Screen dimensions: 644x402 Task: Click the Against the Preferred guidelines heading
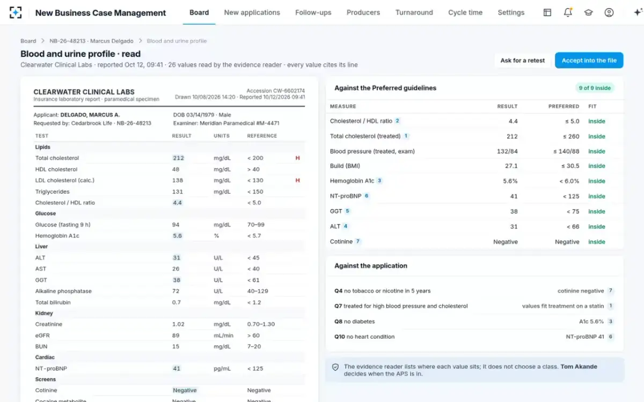click(x=385, y=88)
